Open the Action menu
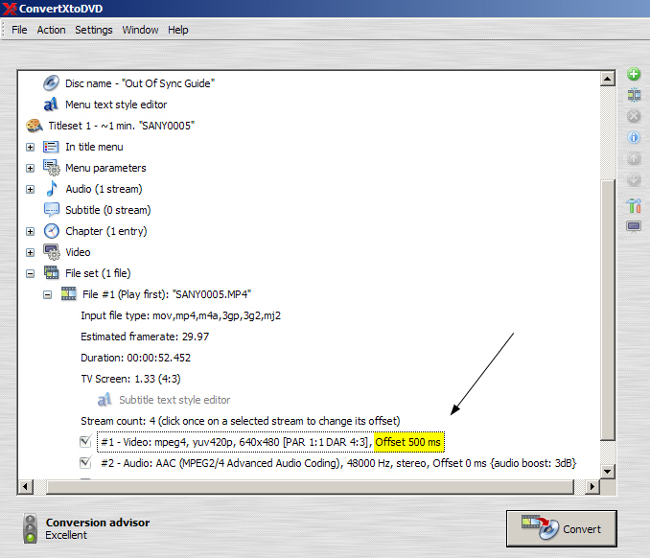Screen dimensions: 650x558 pyautogui.click(x=51, y=30)
